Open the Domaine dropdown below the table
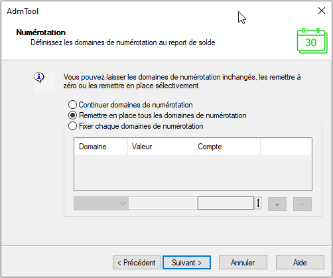The height and width of the screenshot is (278, 333). coord(101,203)
